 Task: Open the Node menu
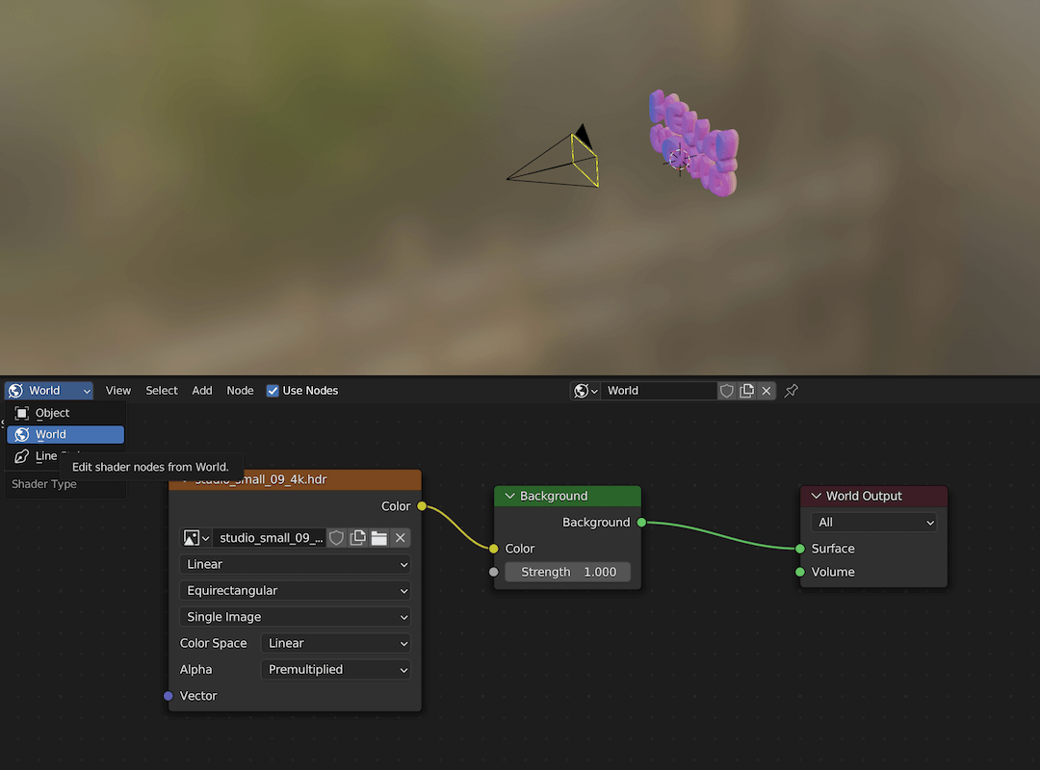click(240, 390)
